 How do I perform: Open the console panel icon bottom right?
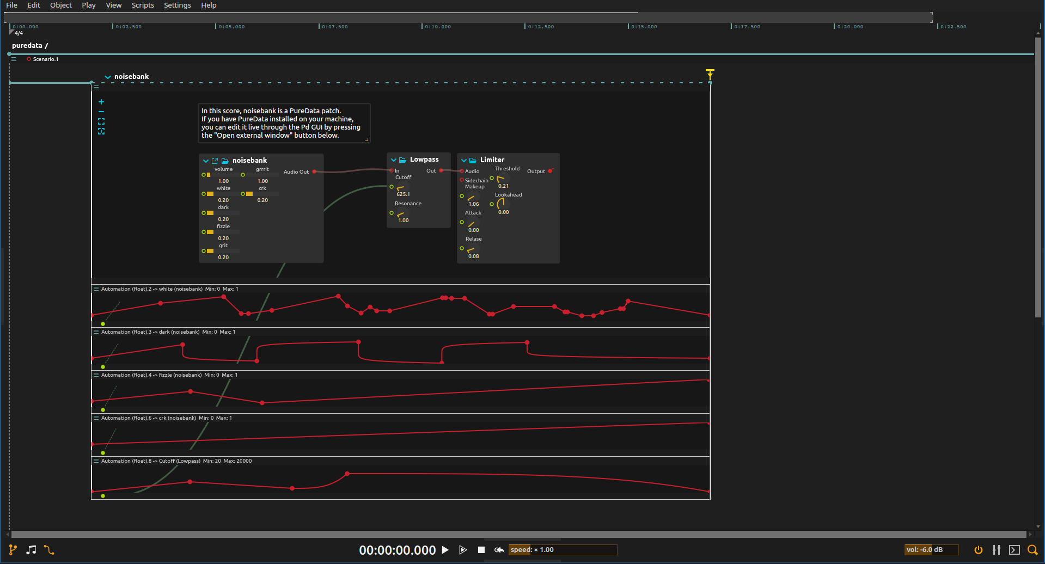(x=1015, y=550)
